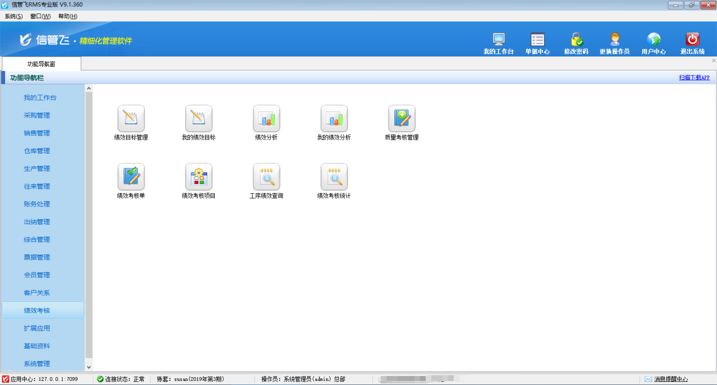Select 销售管理 in the navigation sidebar
The width and height of the screenshot is (717, 385).
click(x=37, y=133)
